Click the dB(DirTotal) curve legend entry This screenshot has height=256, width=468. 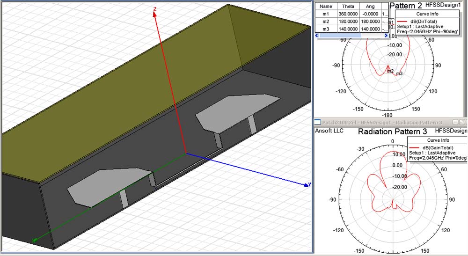(424, 22)
